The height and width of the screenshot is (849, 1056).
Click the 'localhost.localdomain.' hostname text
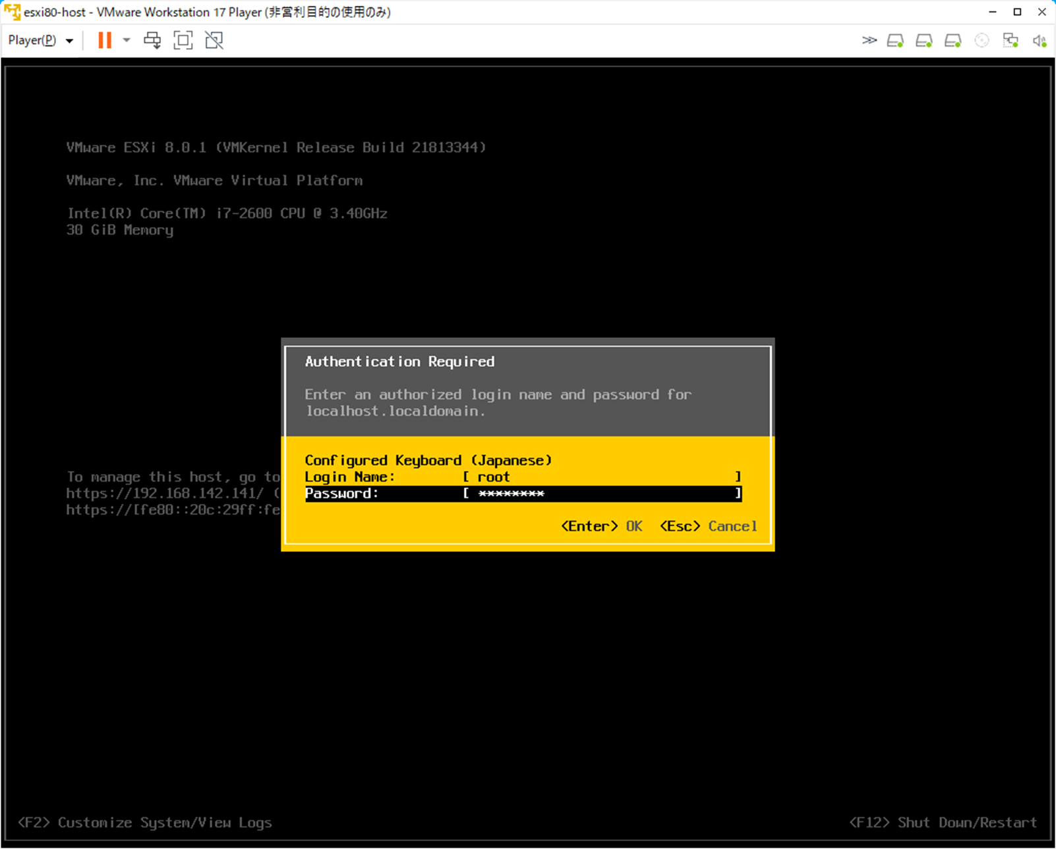pos(396,411)
